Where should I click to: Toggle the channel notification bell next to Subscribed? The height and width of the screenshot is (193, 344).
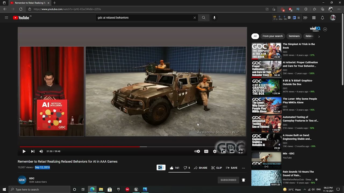tap(243, 180)
